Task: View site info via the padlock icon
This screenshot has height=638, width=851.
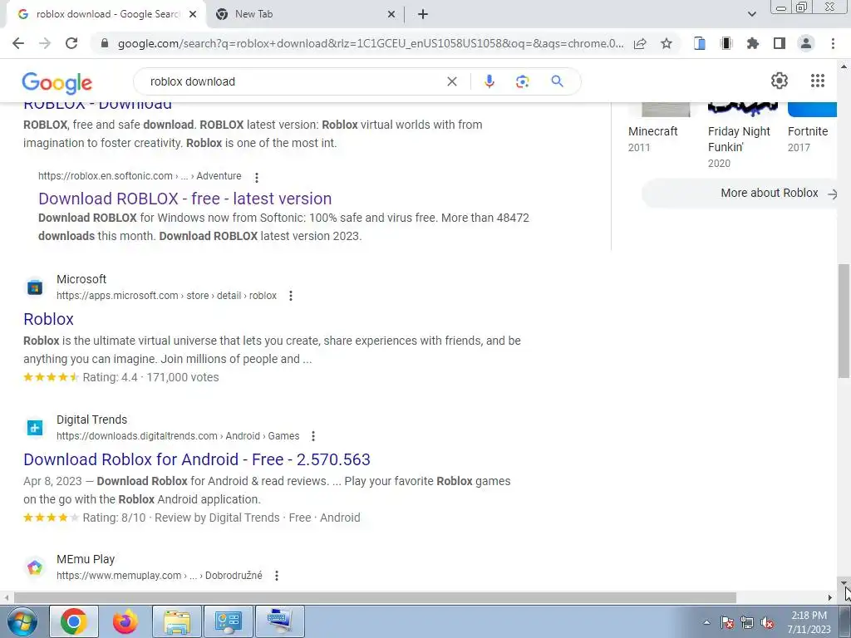Action: pos(105,43)
